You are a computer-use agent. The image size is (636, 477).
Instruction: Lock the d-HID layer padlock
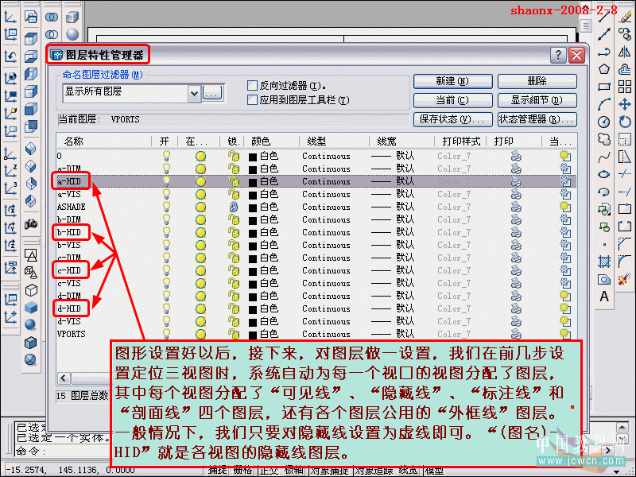pos(233,308)
